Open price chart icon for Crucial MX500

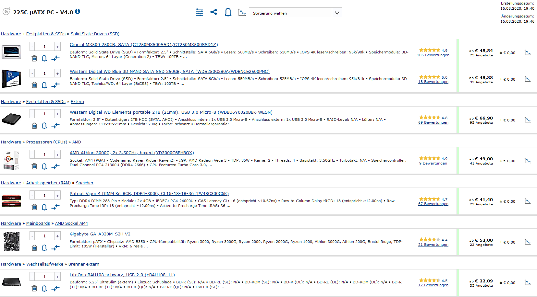[528, 52]
